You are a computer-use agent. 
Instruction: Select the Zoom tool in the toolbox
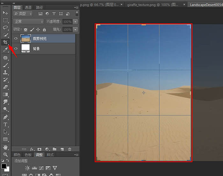pyautogui.click(x=5, y=154)
